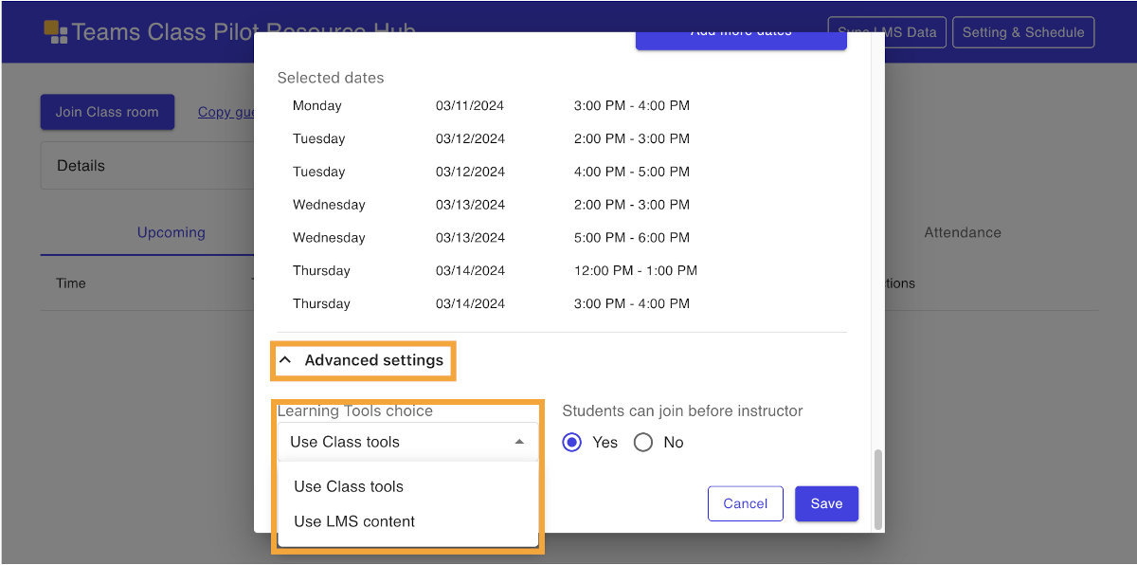Switch to the Upcoming tab
1137x565 pixels.
171,232
